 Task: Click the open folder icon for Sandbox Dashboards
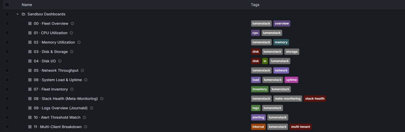click(24, 14)
